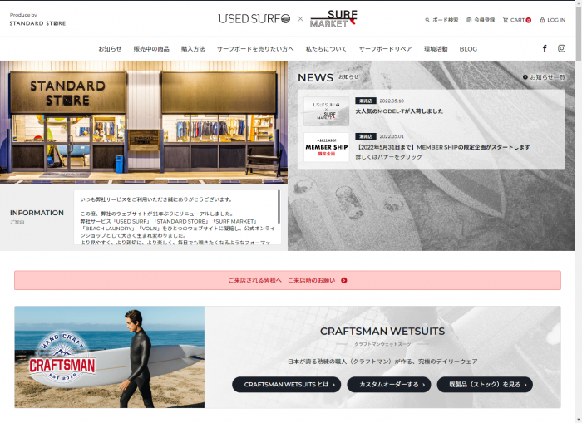The width and height of the screenshot is (582, 423).
Task: Click the USED SURF logo
Action: click(x=255, y=18)
